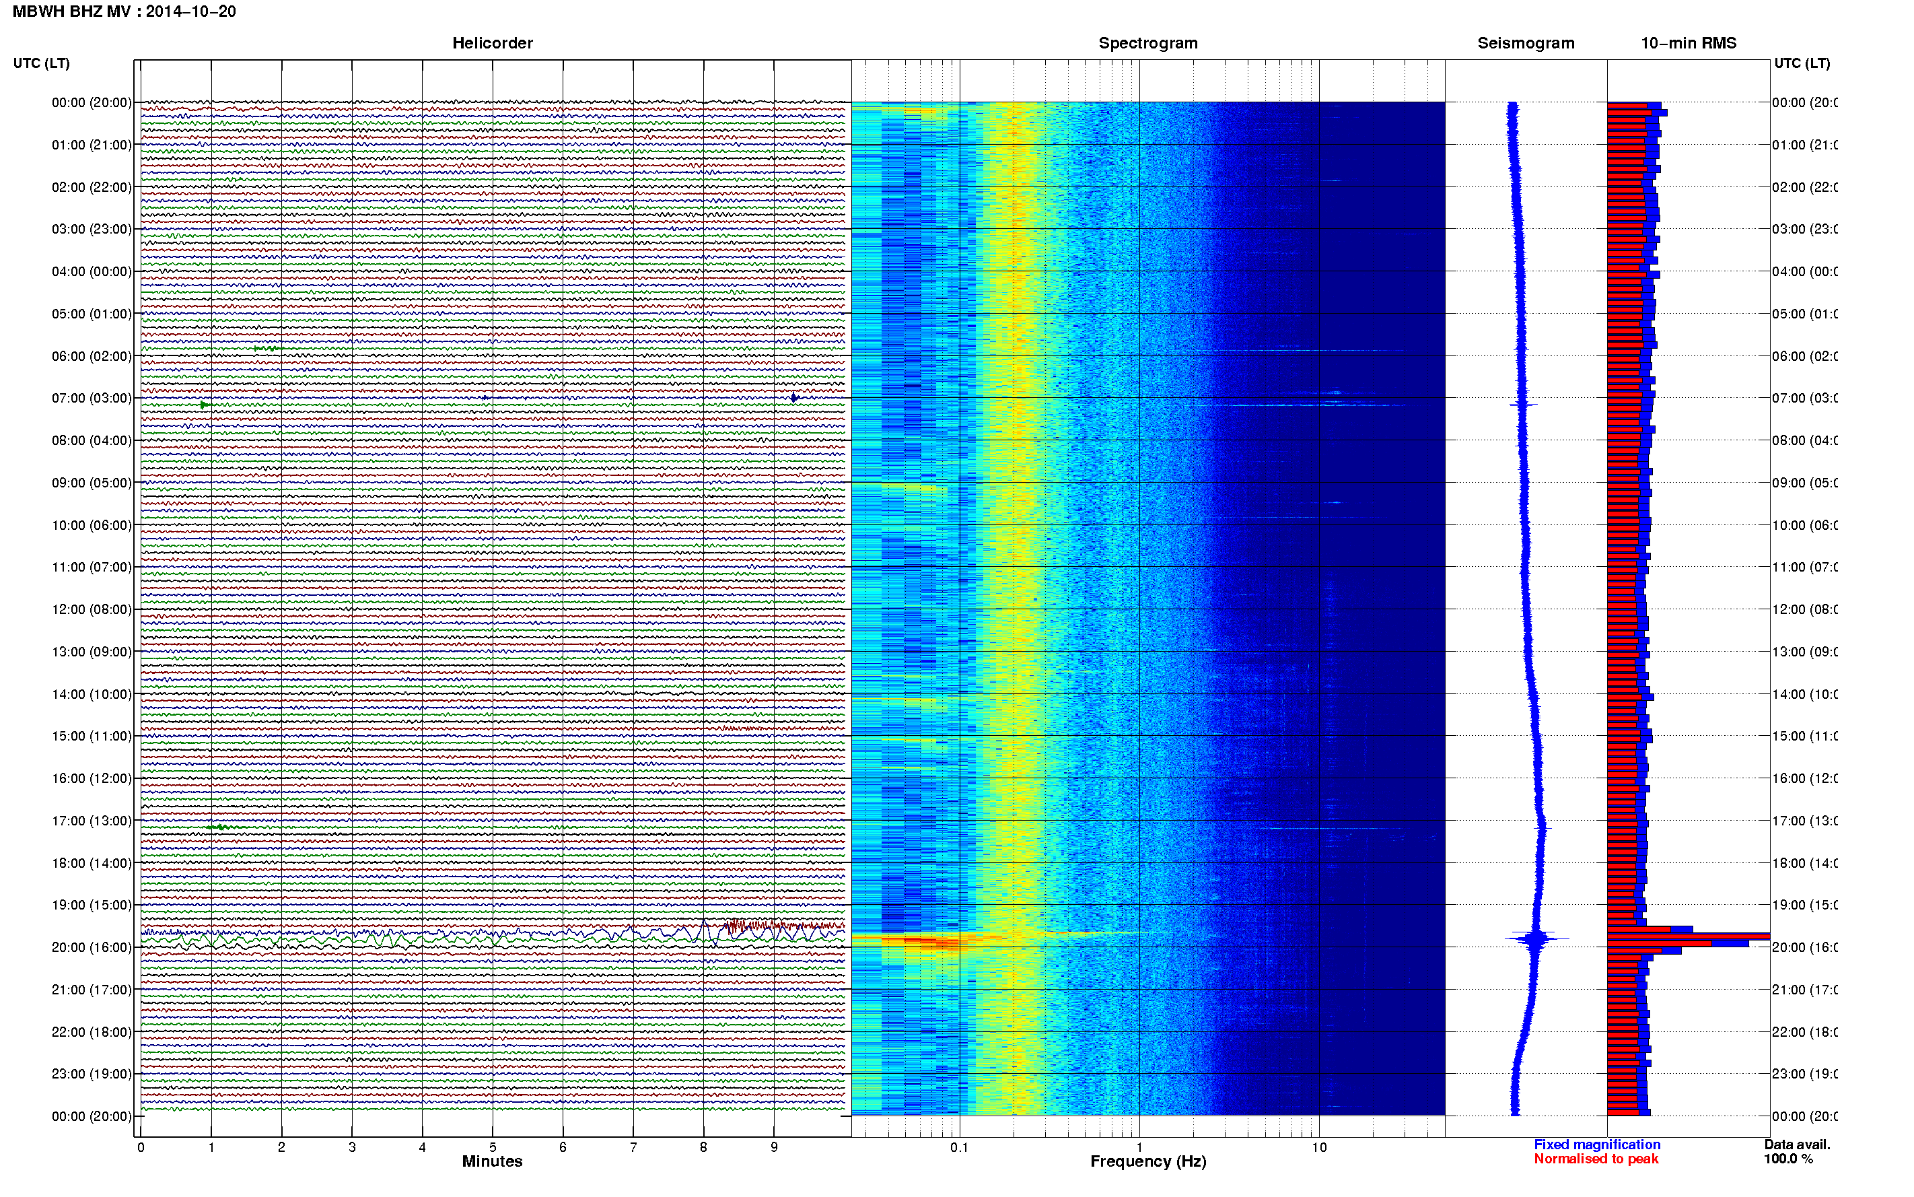Click the blue diamond marker on 07:00 helicorder trace
This screenshot has width=1914, height=1197.
[x=794, y=398]
